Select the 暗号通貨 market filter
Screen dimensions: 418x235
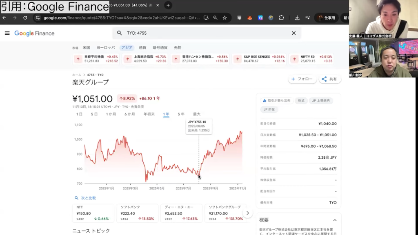160,48
